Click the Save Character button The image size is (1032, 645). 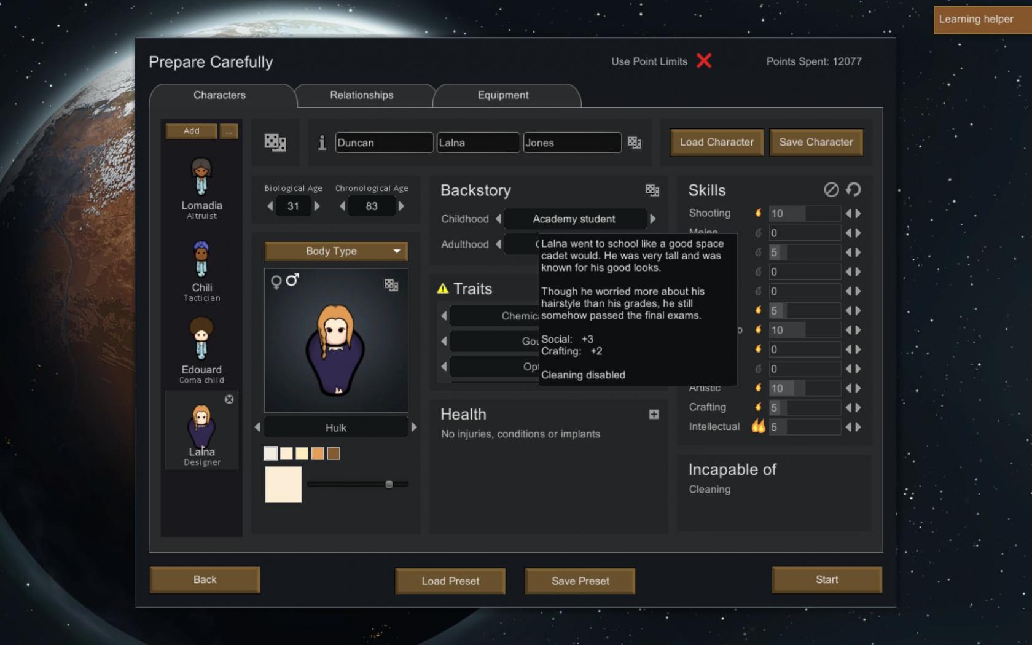pos(816,142)
